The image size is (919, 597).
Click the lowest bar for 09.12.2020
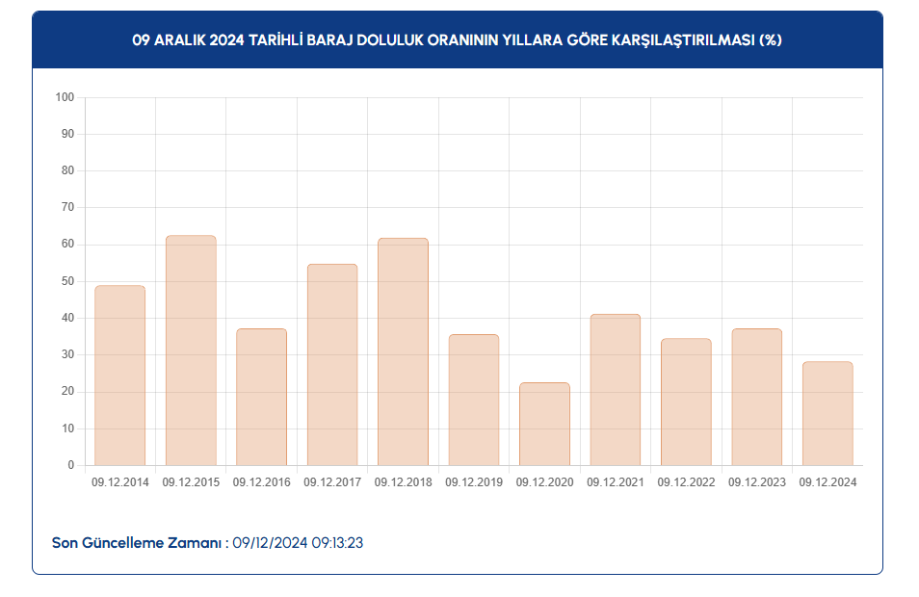(x=544, y=425)
